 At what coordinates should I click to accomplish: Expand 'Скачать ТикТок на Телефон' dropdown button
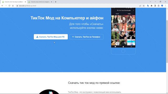pyautogui.click(x=86, y=37)
